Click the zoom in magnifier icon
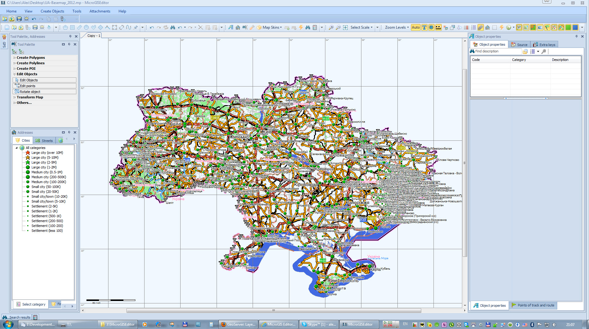 point(331,27)
